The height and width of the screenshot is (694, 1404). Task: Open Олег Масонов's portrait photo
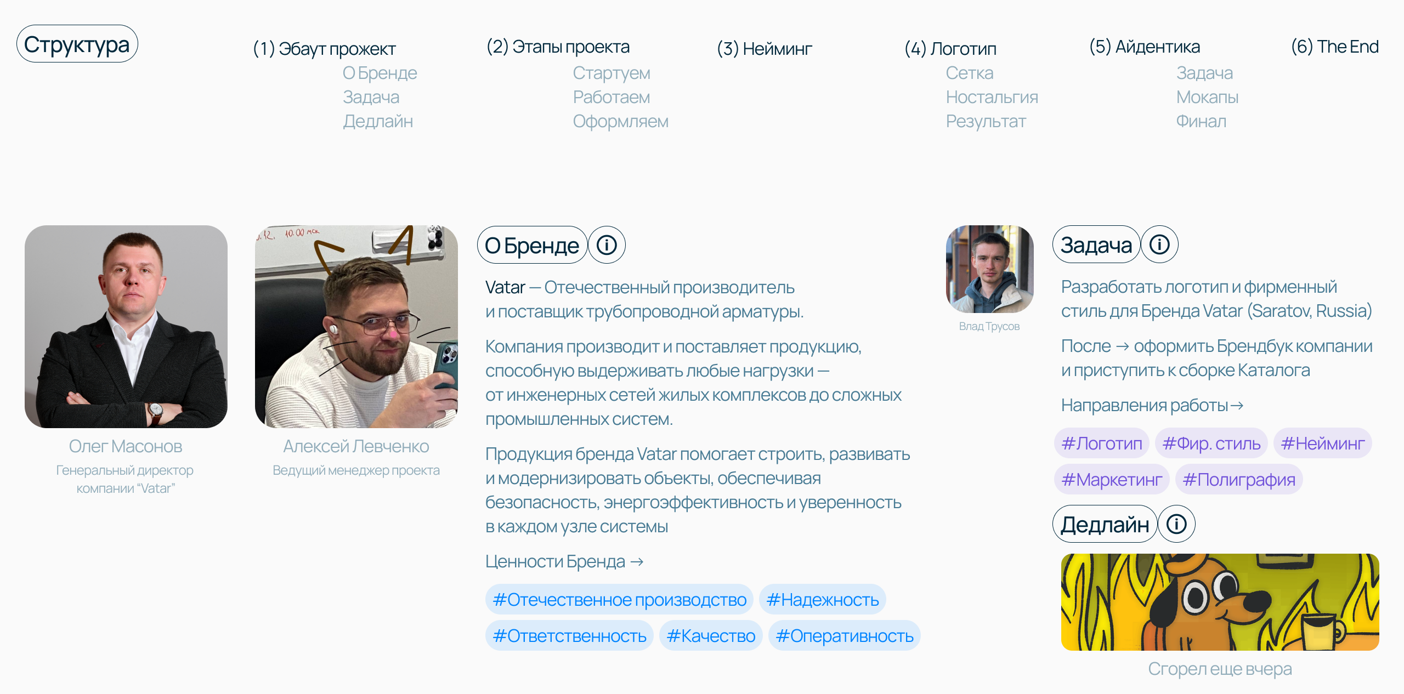point(126,327)
